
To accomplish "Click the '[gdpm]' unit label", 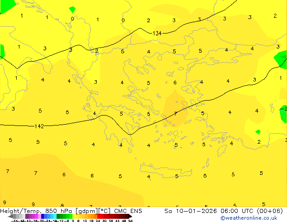I will coord(87,211).
